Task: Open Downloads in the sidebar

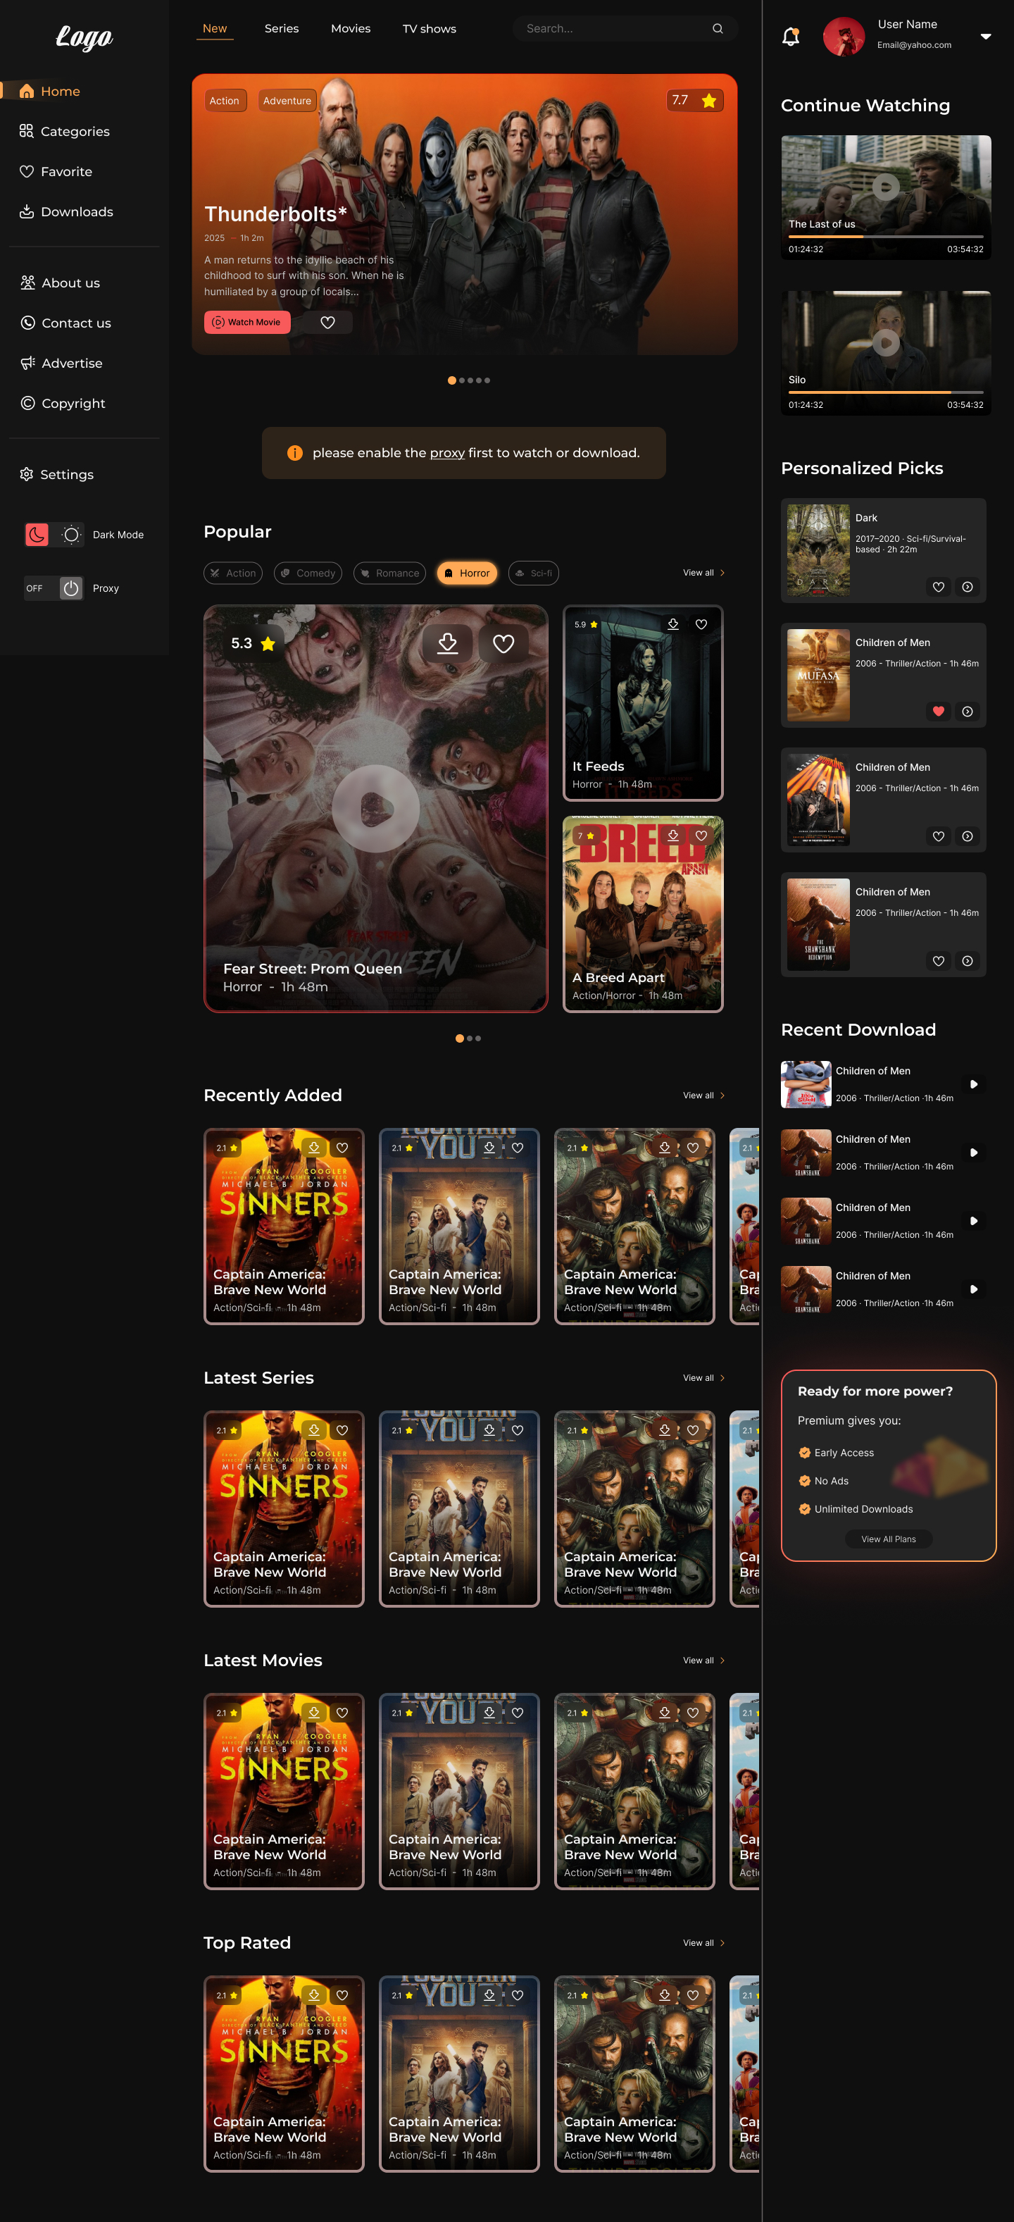Action: 66,211
